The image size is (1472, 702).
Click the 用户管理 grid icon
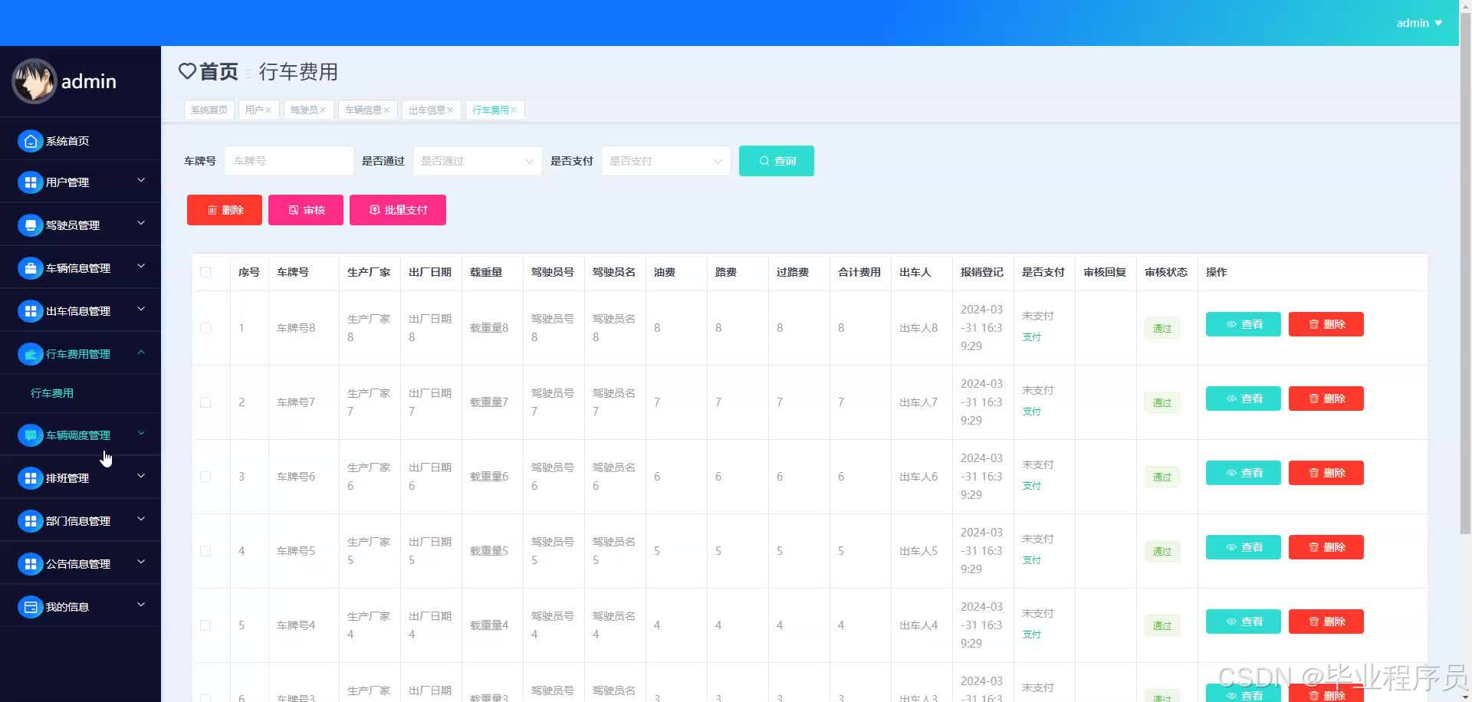[30, 182]
